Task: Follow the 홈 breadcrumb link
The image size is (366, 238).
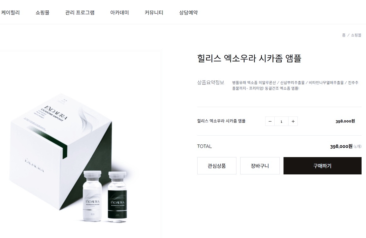Action: coord(344,35)
